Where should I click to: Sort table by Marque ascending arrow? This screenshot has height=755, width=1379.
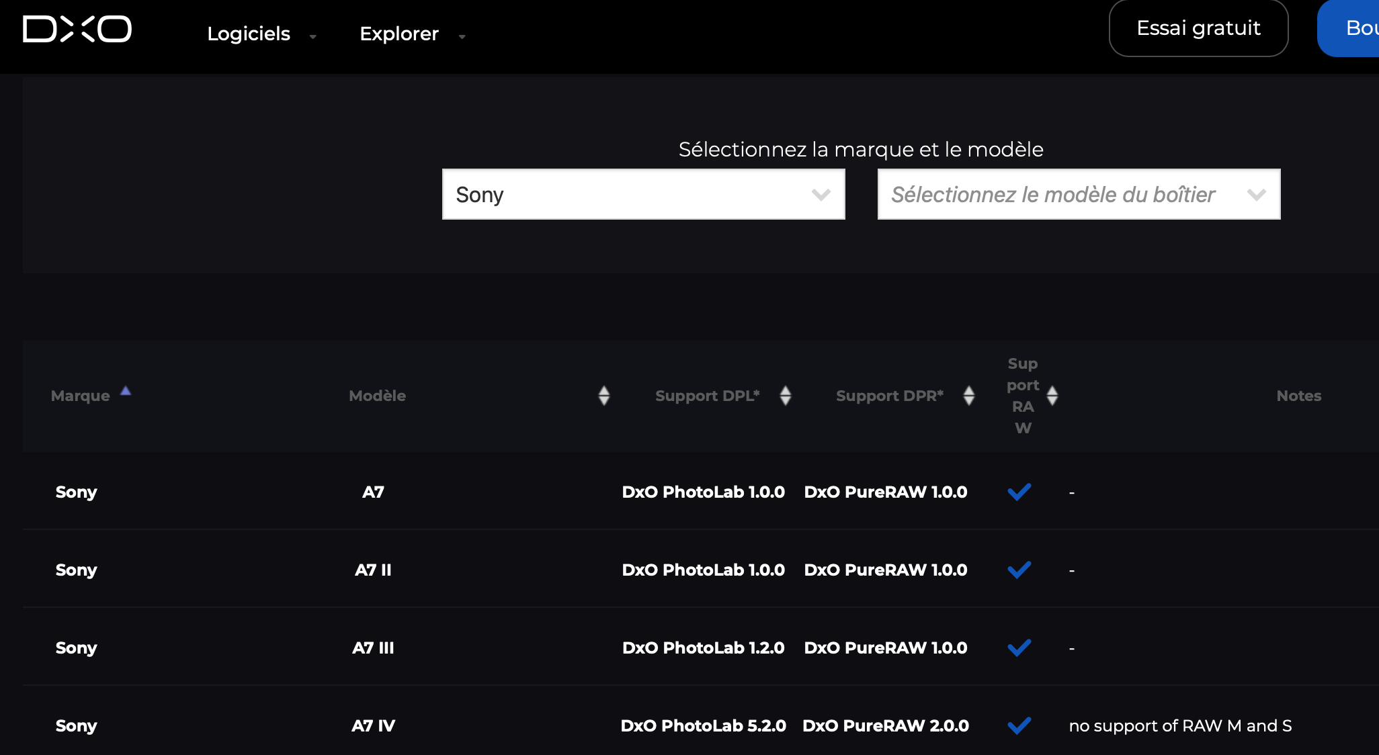(126, 391)
